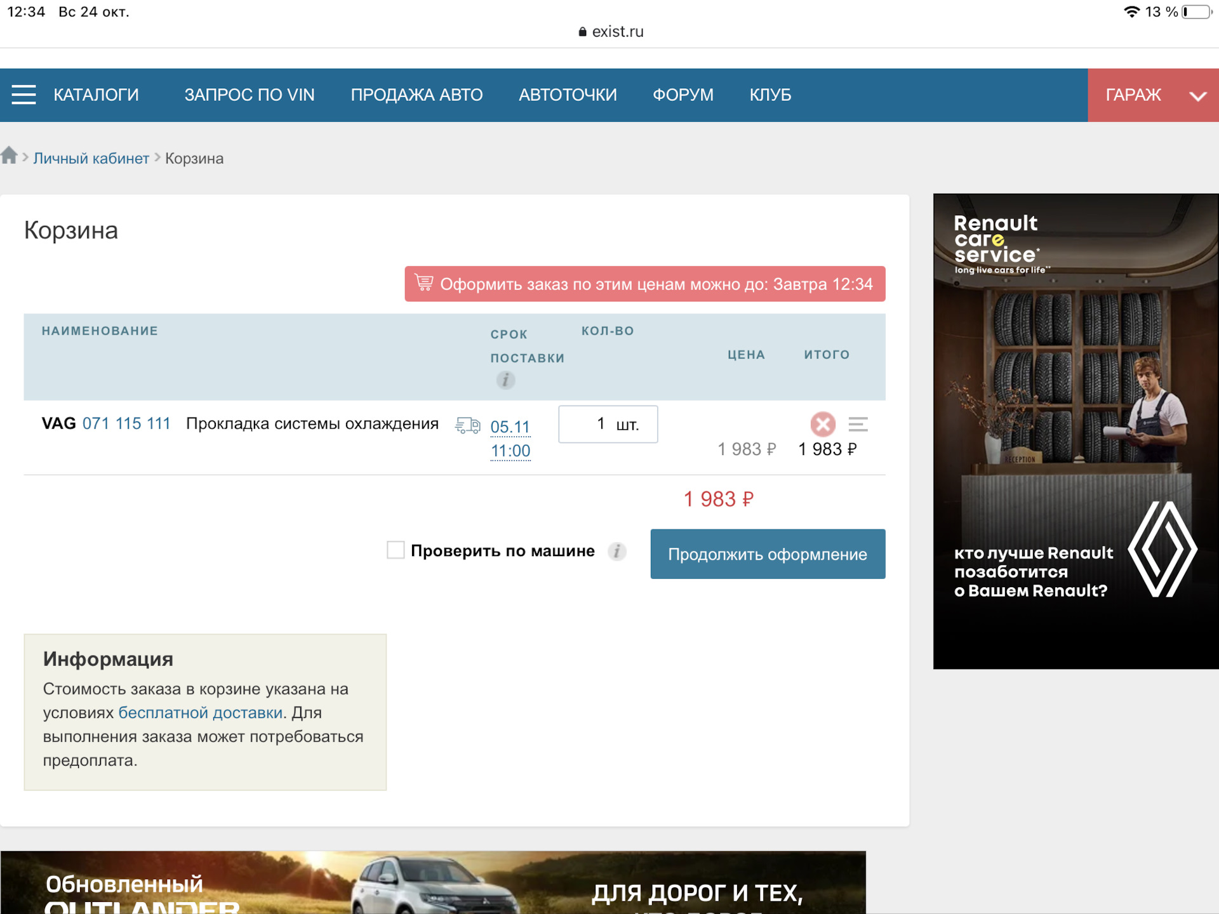
Task: Open Каталоги menu item
Action: (96, 95)
